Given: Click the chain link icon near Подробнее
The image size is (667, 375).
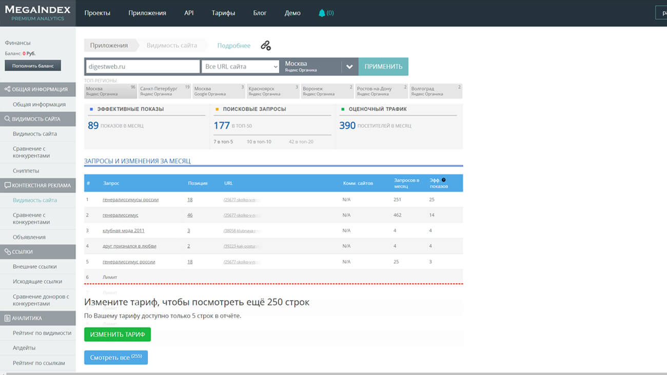Looking at the screenshot, I should pos(265,46).
